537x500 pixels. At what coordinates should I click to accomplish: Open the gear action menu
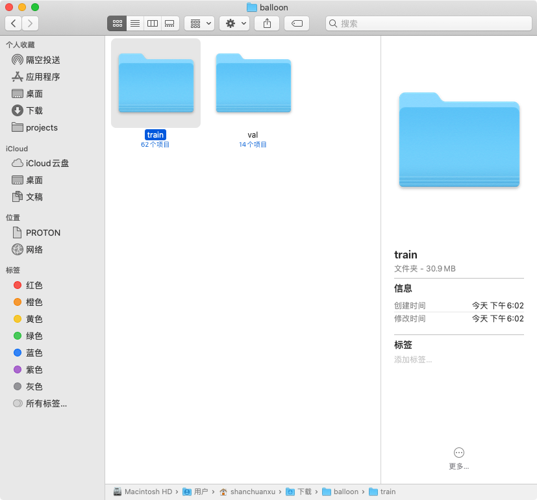coord(234,23)
